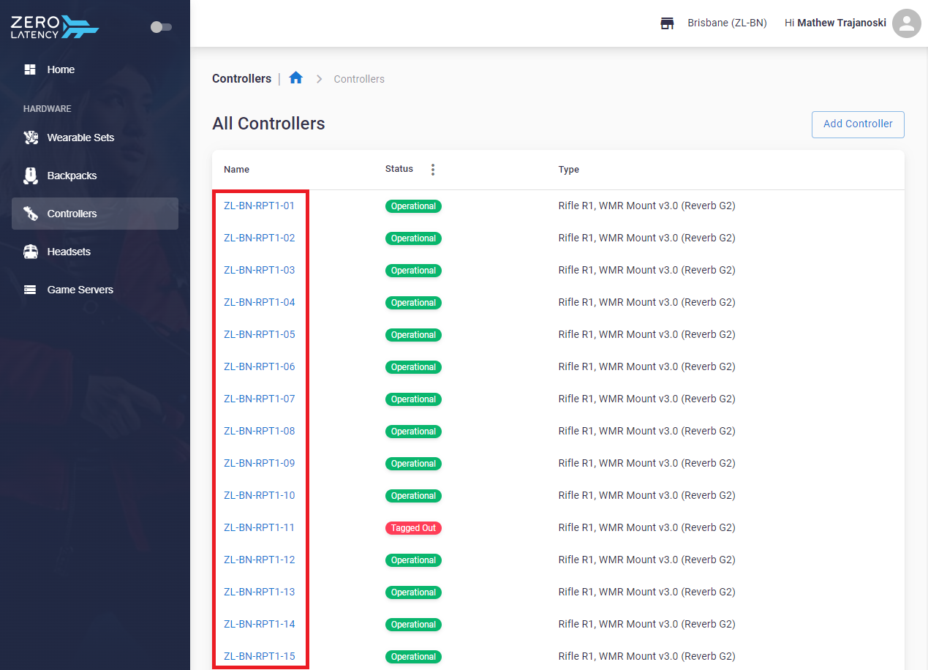This screenshot has height=670, width=928.
Task: Open controller ZL-BN-RPT1-12
Action: coord(259,560)
